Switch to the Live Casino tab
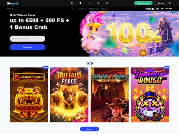Screen dimensions: 179x134 coord(81,9)
